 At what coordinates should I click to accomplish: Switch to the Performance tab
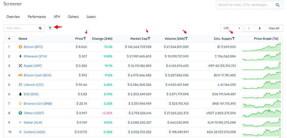pyautogui.click(x=37, y=17)
